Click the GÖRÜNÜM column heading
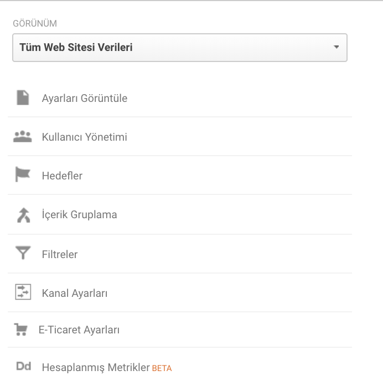The height and width of the screenshot is (391, 383). click(35, 23)
